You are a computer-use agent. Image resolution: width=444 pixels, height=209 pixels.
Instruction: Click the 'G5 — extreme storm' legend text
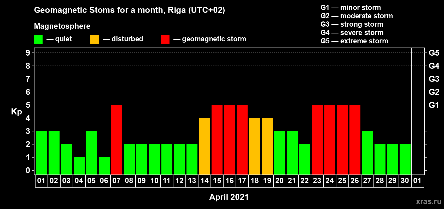click(x=354, y=41)
